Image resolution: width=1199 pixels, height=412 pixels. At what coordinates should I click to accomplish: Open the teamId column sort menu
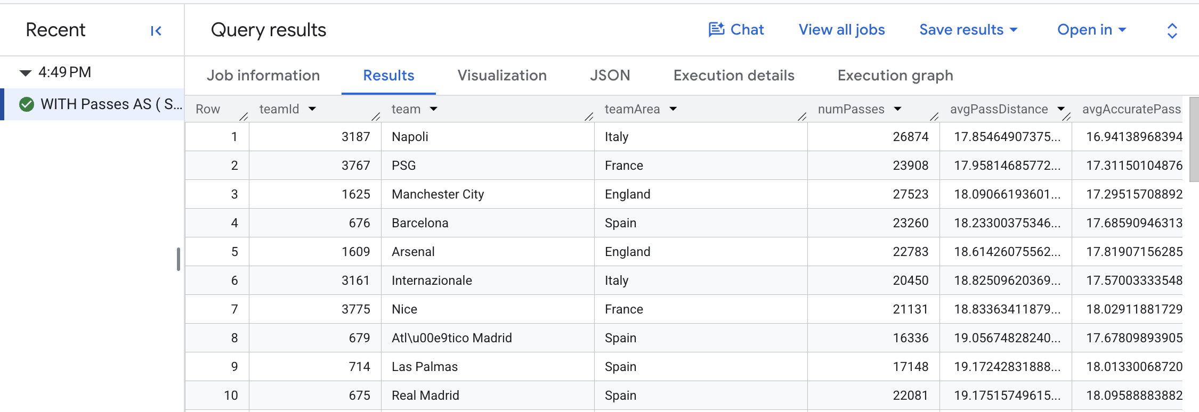click(x=312, y=109)
